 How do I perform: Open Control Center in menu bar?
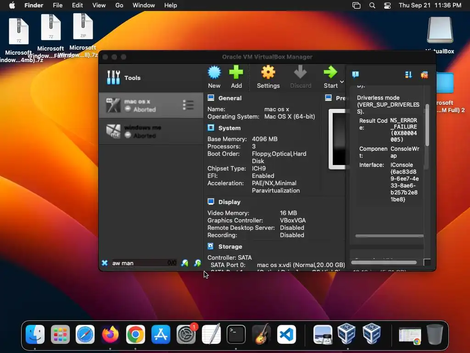pos(387,6)
